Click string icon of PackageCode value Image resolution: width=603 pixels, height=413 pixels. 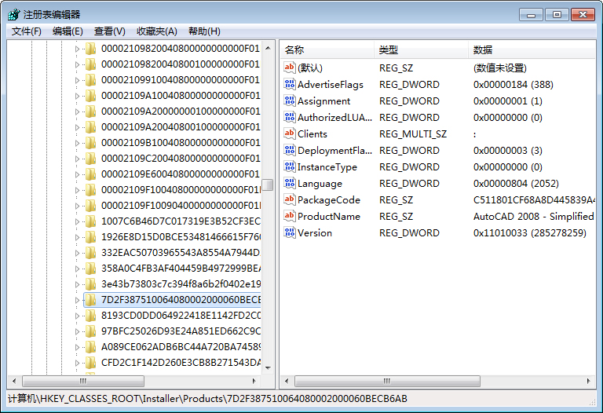tap(289, 199)
